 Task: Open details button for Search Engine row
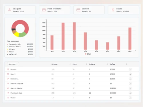tap(130, 84)
